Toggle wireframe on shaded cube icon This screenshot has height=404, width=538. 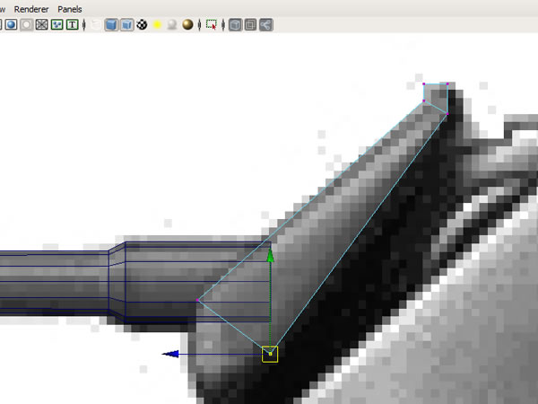pos(127,25)
